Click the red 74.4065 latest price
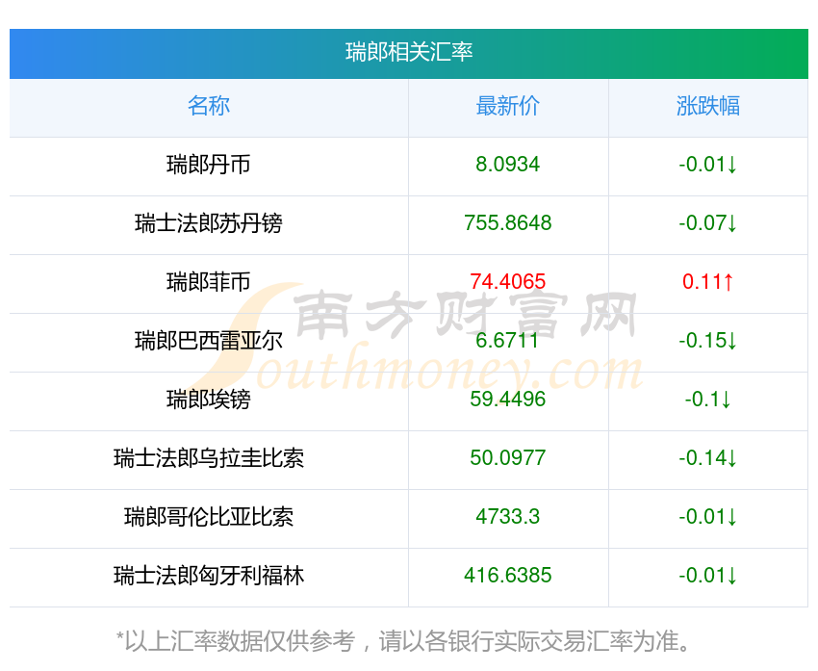 [508, 282]
